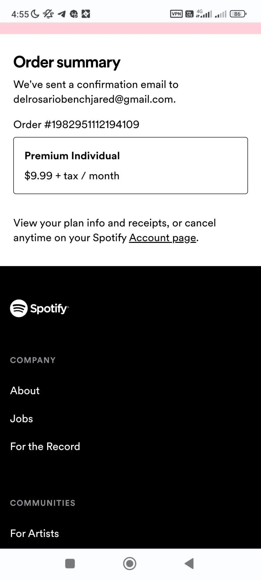The image size is (261, 580).
Task: Tap the moon do-not-disturb status icon
Action: (x=35, y=14)
